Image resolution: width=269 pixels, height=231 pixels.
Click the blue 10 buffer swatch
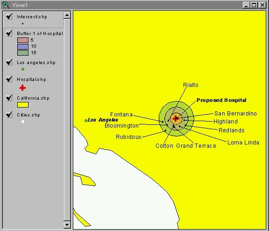(x=23, y=47)
